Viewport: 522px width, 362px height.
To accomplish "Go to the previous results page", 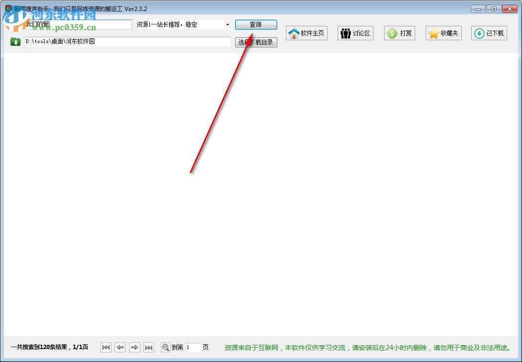I will 120,347.
